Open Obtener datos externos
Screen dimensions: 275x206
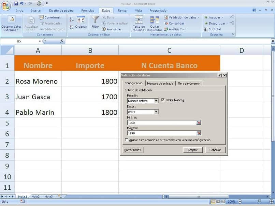[11, 24]
